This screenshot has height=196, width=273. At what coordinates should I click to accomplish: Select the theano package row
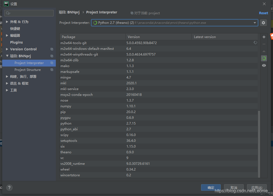[x=159, y=152]
